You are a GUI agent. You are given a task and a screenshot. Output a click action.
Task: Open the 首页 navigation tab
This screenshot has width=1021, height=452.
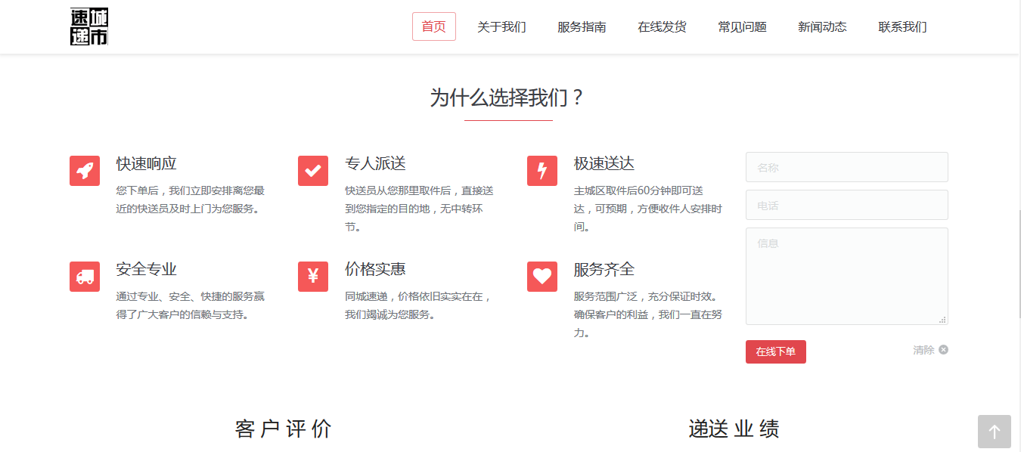coord(434,26)
